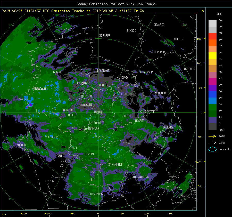The image size is (232, 217).
Task: Click the light blue 30-35 dBZ legend swatch
Action: click(212, 101)
